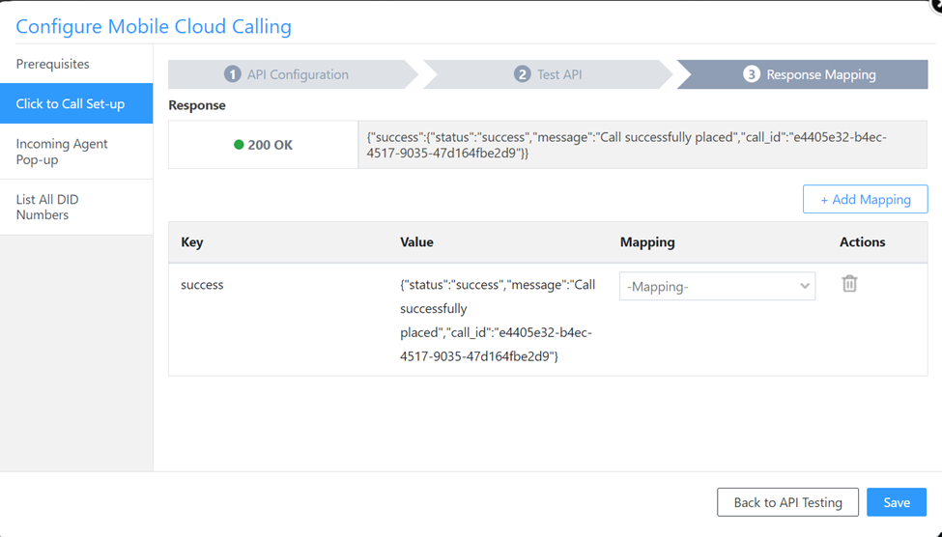Open the -Mapping- dropdown

(717, 286)
